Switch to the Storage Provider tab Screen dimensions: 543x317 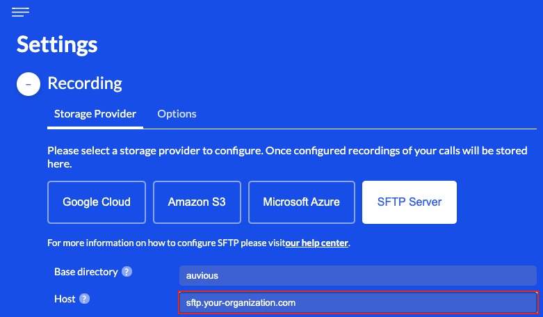95,114
